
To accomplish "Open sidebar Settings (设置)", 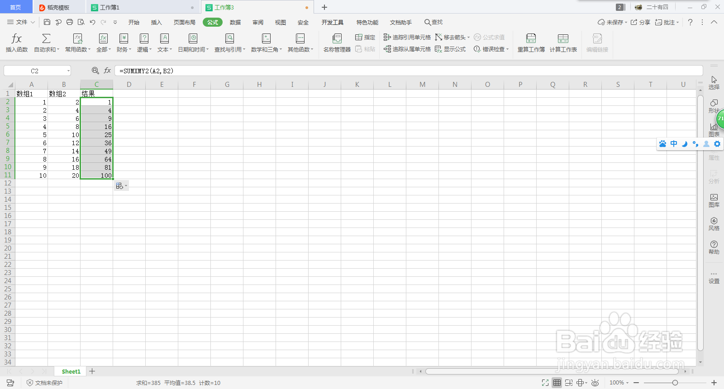I will (x=714, y=277).
